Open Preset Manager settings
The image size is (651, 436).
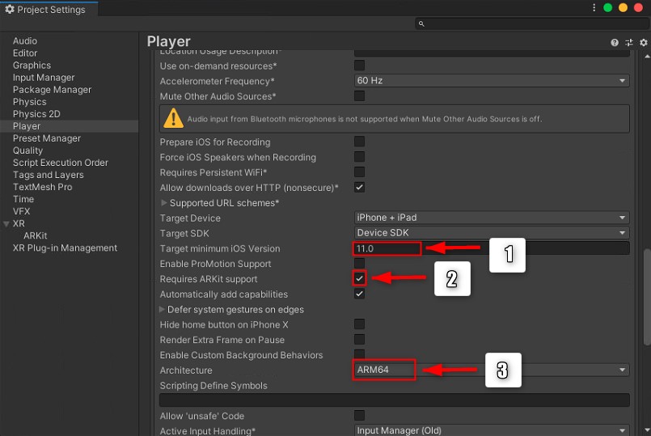tap(47, 138)
